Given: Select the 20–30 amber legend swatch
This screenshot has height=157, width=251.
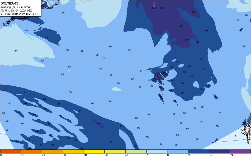Looking at the screenshot, I should [x=52, y=151].
